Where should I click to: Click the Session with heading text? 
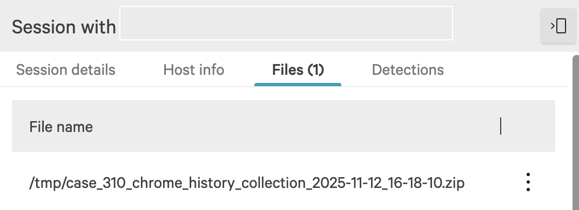pyautogui.click(x=64, y=27)
